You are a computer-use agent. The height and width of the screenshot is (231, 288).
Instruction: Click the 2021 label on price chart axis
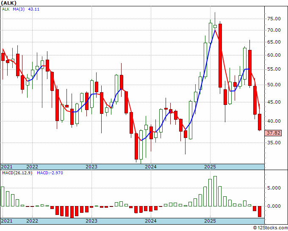point(7,167)
